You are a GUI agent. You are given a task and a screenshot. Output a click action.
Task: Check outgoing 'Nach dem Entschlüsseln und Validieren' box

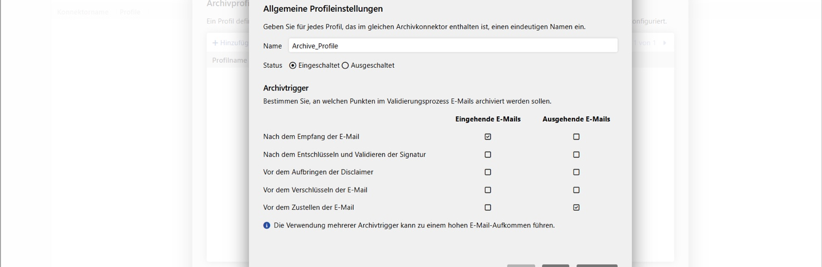[576, 155]
